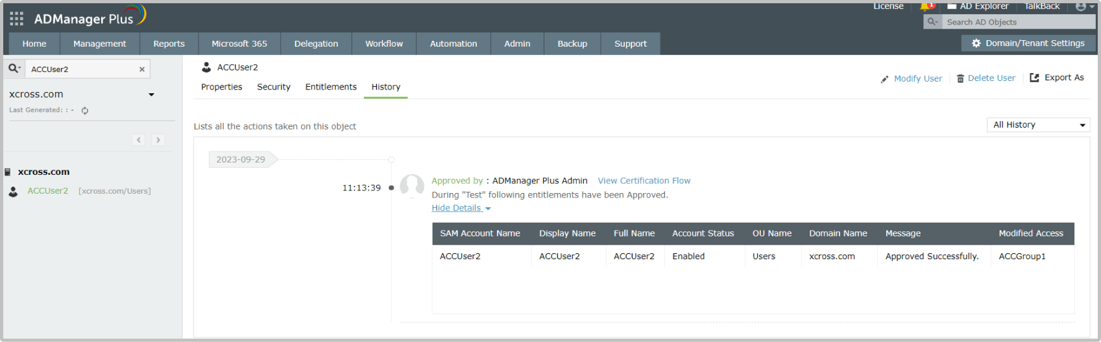Open the Delegation menu tab

click(316, 44)
